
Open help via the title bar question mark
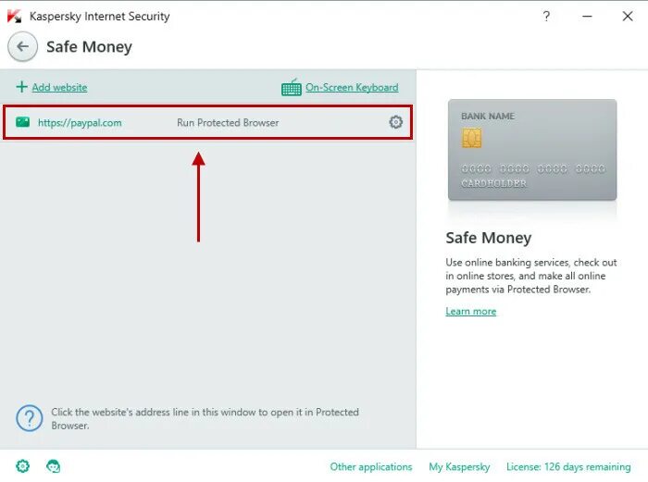click(546, 16)
